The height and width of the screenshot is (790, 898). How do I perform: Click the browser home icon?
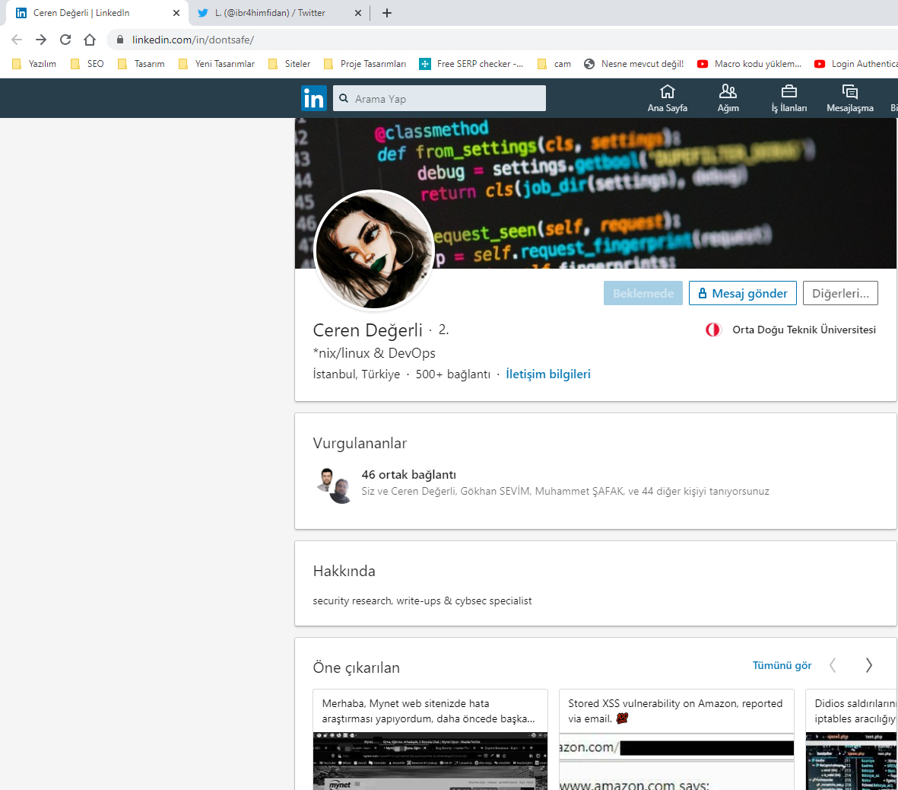click(89, 40)
